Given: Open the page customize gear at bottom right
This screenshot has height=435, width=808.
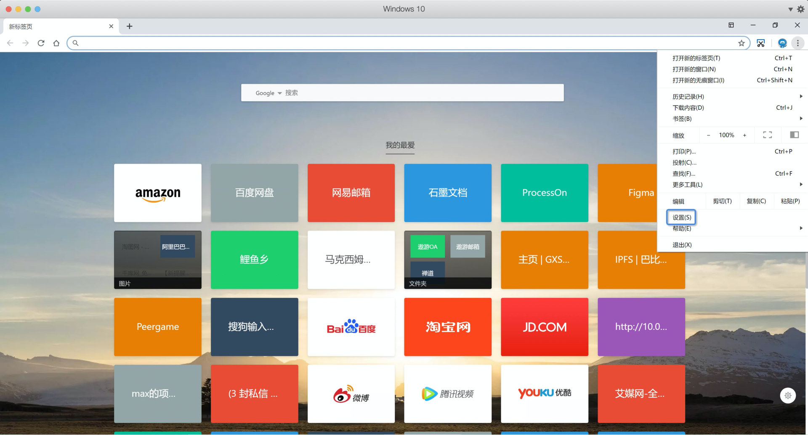Looking at the screenshot, I should pos(788,395).
